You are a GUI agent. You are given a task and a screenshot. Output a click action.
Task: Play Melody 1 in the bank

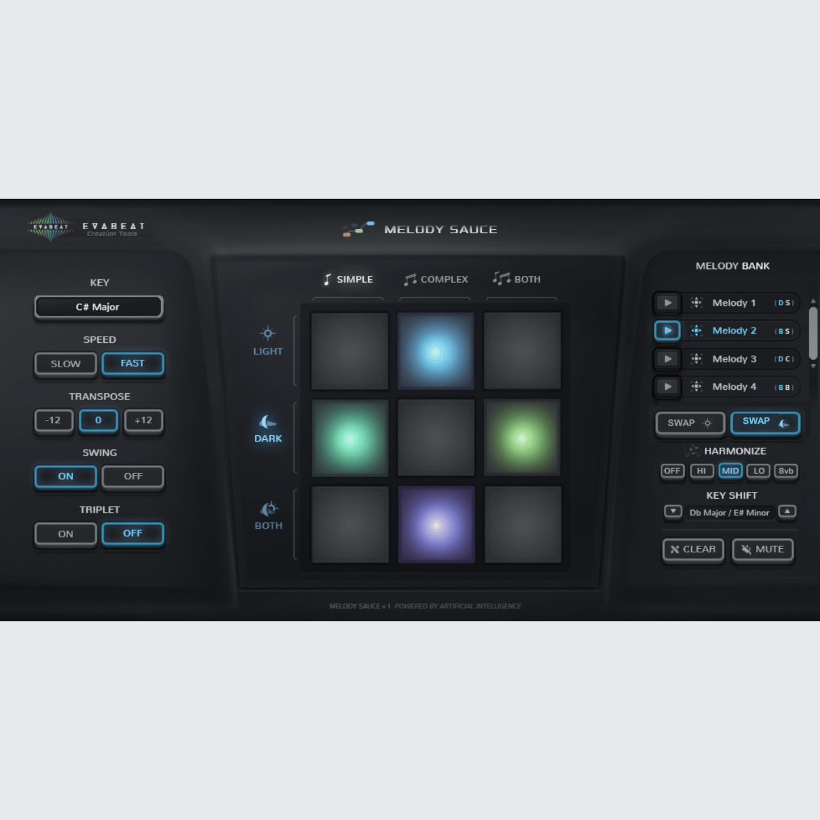tap(667, 303)
